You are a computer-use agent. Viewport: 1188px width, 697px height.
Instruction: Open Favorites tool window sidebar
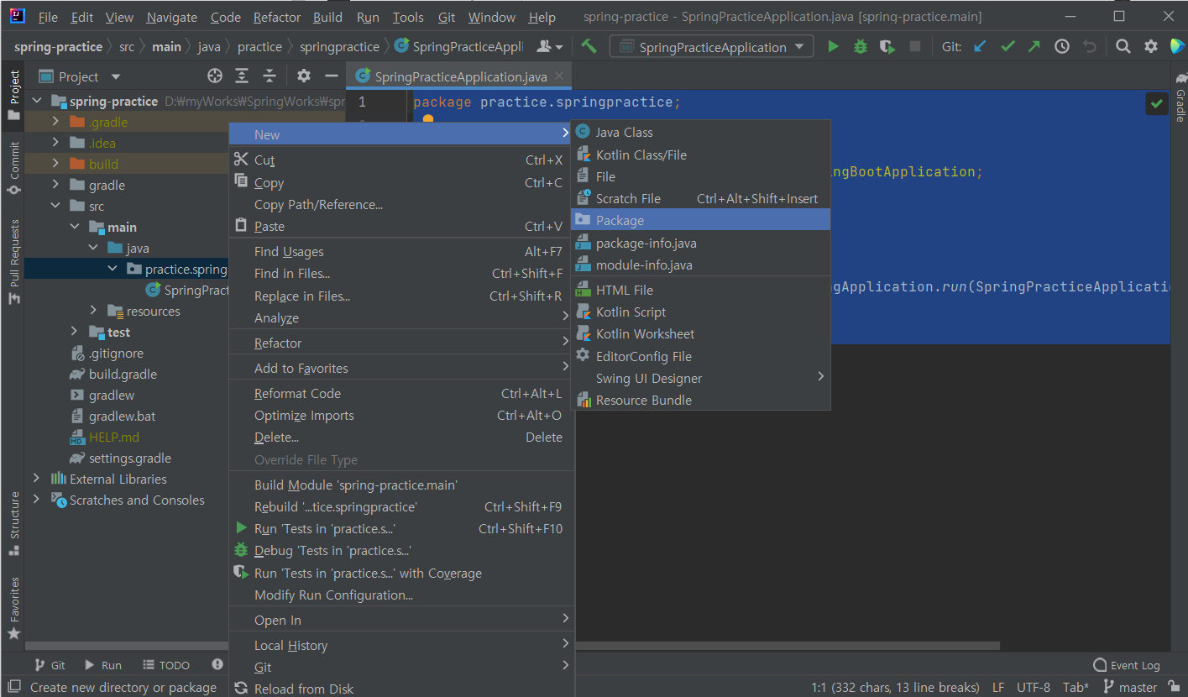(x=13, y=608)
